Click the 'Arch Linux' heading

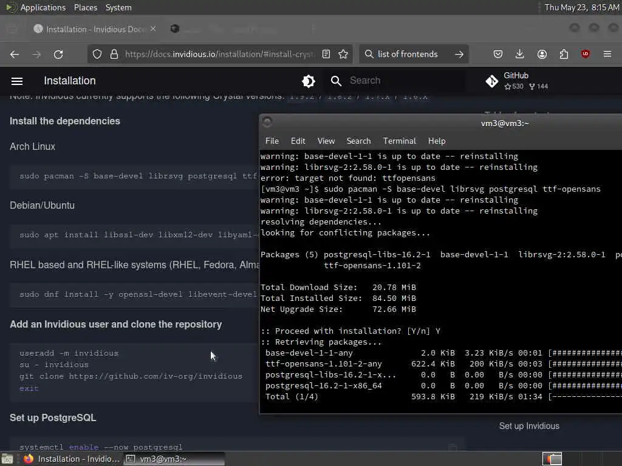pyautogui.click(x=33, y=147)
